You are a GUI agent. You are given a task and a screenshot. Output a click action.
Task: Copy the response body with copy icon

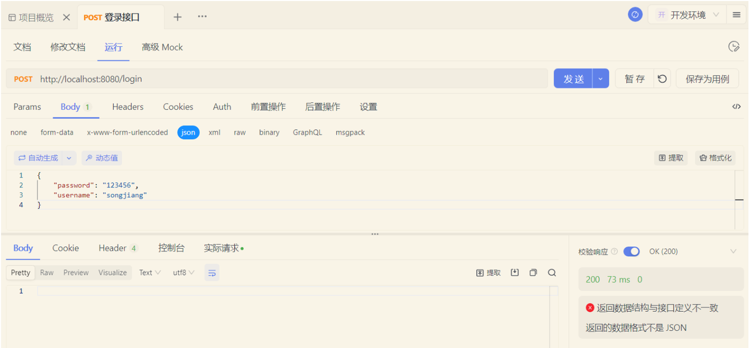(533, 273)
